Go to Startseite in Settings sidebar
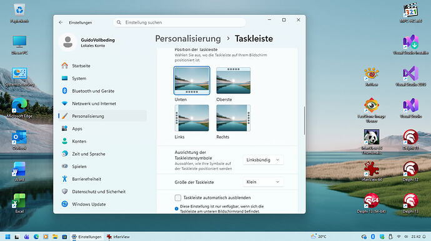 (x=102, y=66)
